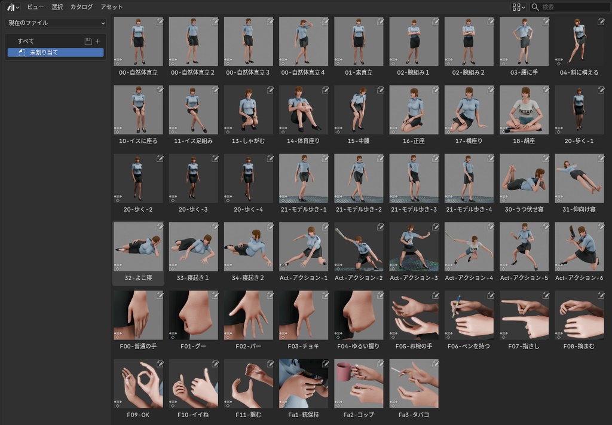Click action icon on F02-パー thumbnail
The height and width of the screenshot is (425, 612).
(x=228, y=335)
